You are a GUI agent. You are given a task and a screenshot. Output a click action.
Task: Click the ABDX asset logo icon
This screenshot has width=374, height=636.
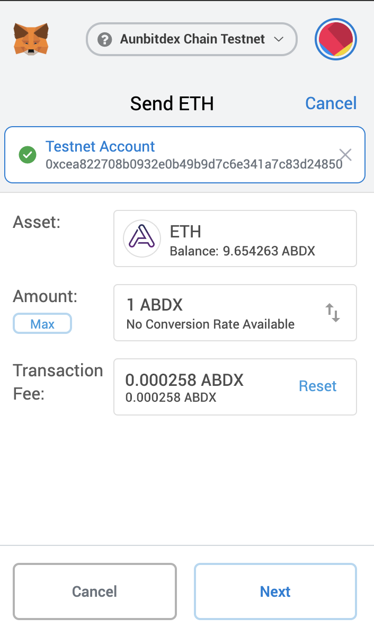click(x=141, y=238)
